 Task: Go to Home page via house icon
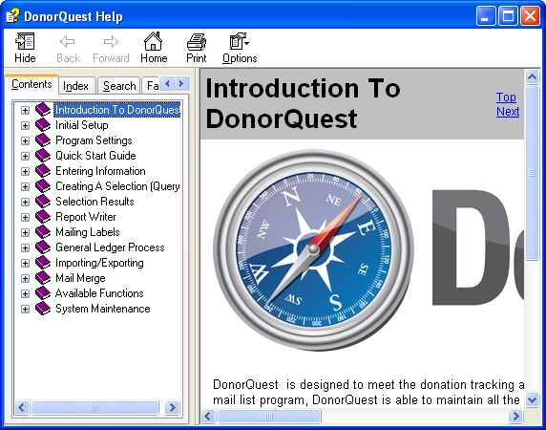pos(154,41)
